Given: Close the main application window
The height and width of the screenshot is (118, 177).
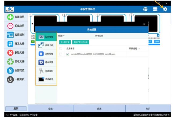Looking at the screenshot, I should (x=166, y=3).
